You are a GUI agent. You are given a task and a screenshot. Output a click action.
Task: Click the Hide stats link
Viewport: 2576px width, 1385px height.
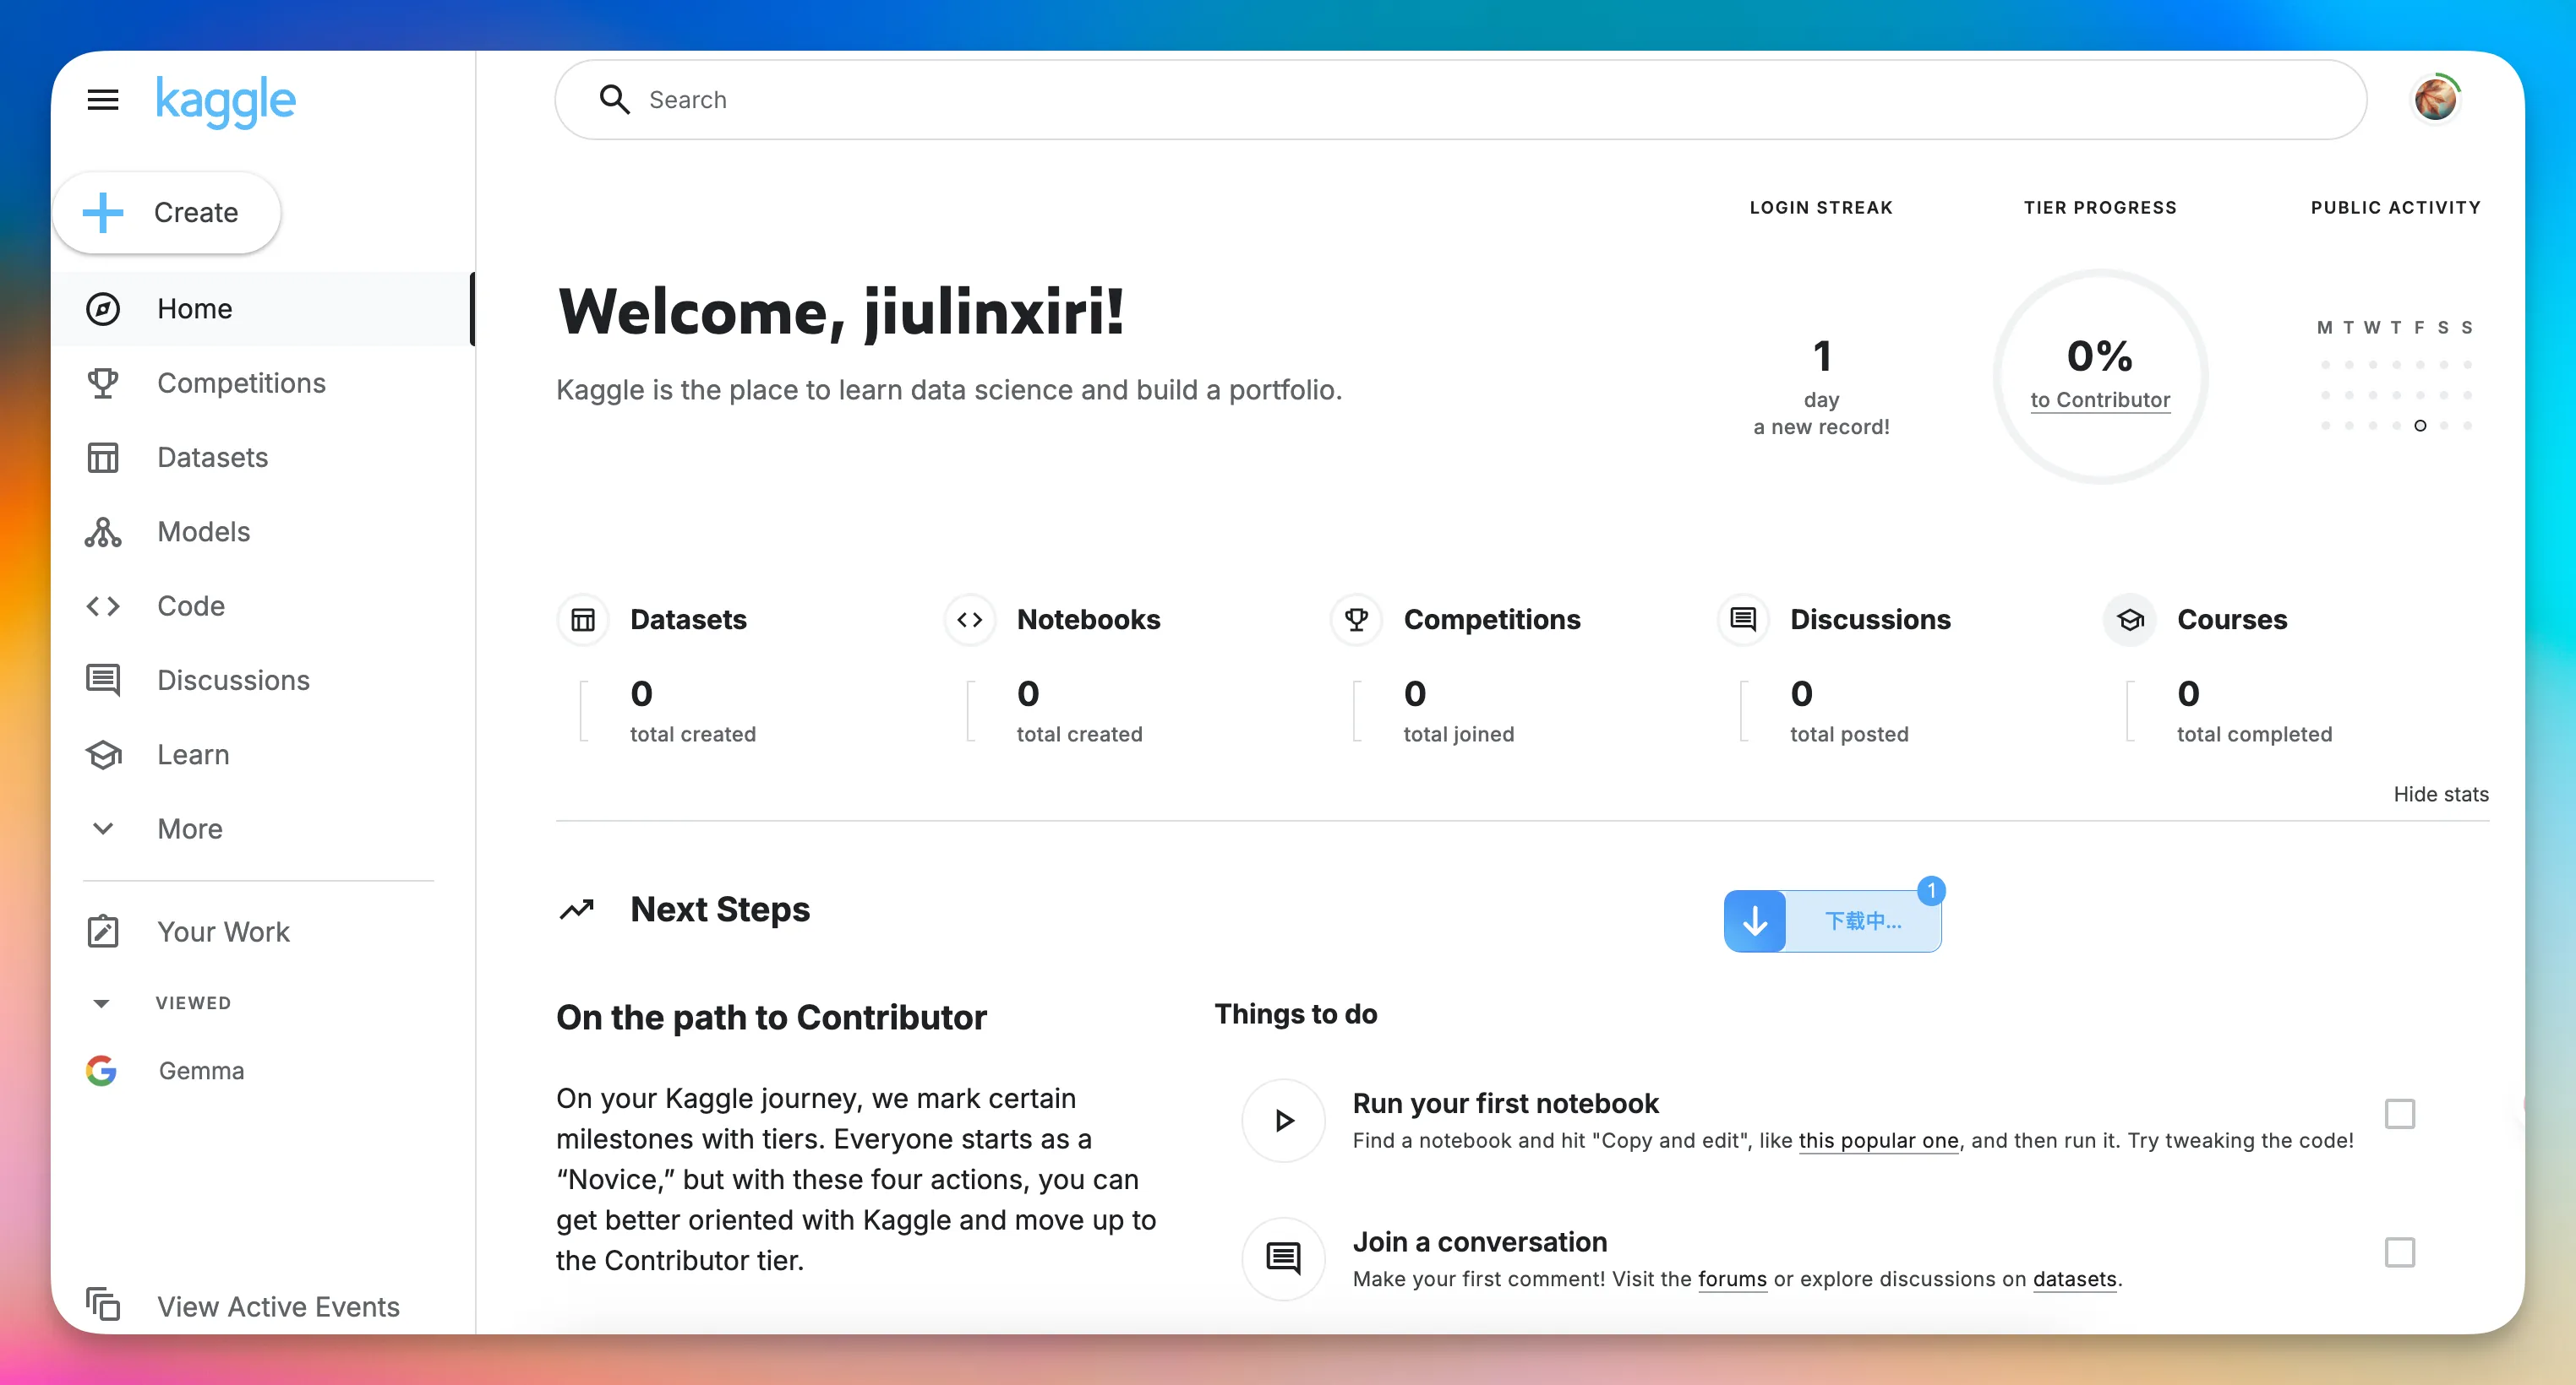[2440, 795]
